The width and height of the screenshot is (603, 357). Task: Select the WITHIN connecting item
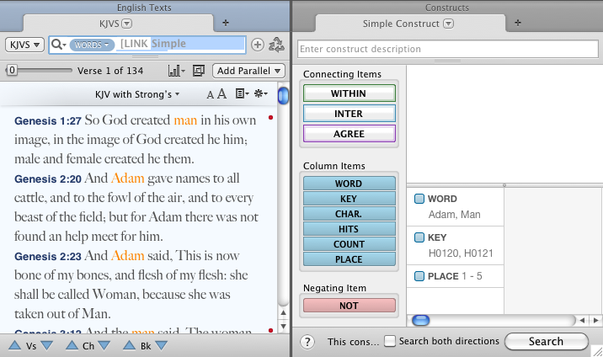[348, 93]
